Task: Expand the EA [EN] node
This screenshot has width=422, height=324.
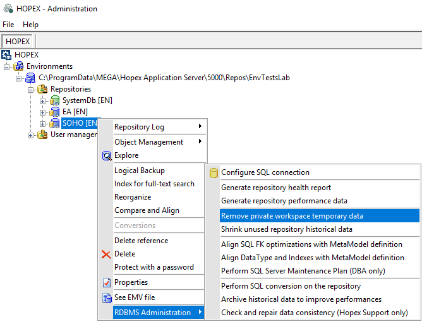Action: point(42,113)
